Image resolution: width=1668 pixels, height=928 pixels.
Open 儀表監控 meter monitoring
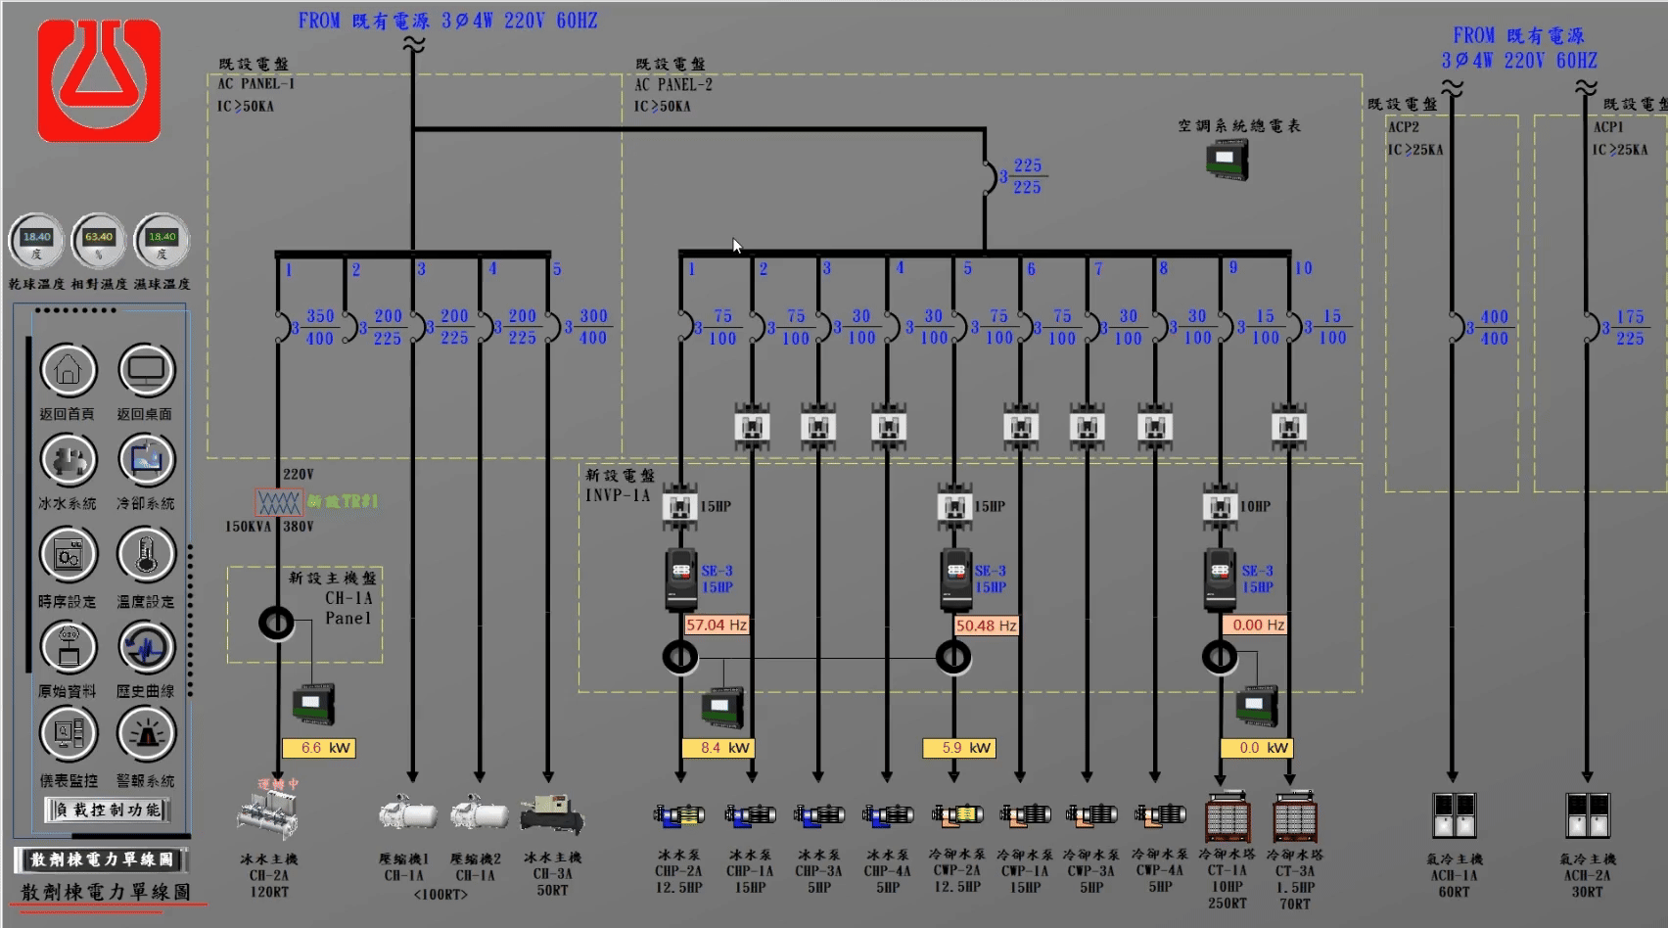click(68, 734)
